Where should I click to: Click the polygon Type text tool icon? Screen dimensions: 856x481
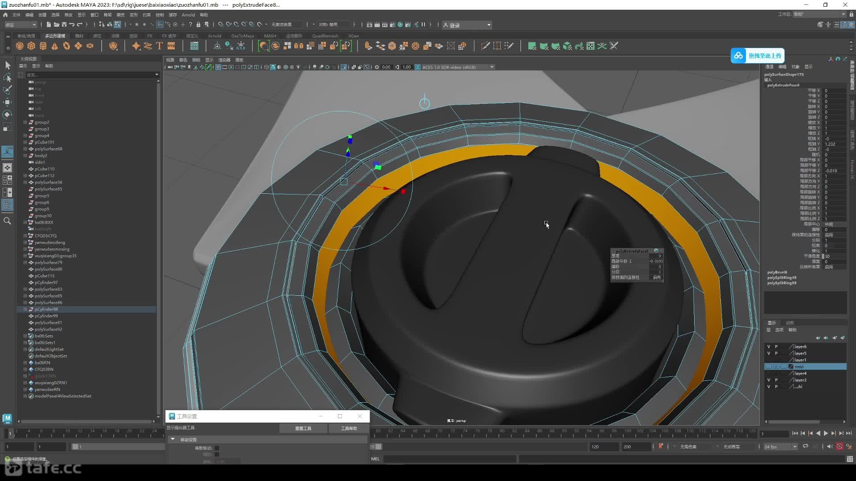point(159,46)
